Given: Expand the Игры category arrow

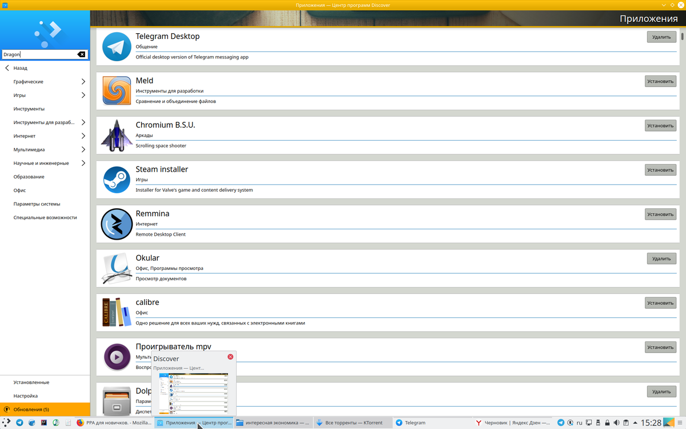Looking at the screenshot, I should (x=83, y=95).
